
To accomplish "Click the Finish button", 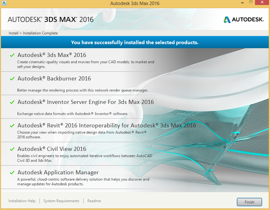I will (x=249, y=202).
